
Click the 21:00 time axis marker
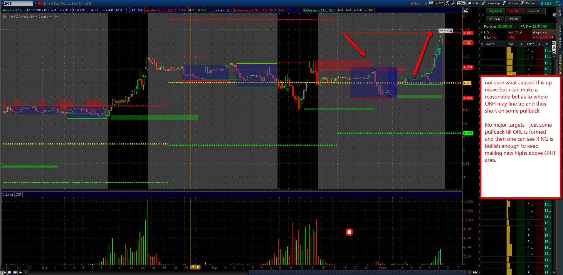[195, 267]
